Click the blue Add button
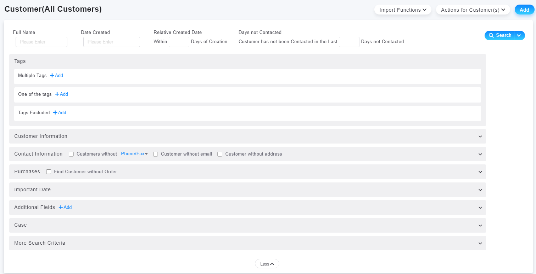The width and height of the screenshot is (536, 274). tap(524, 10)
